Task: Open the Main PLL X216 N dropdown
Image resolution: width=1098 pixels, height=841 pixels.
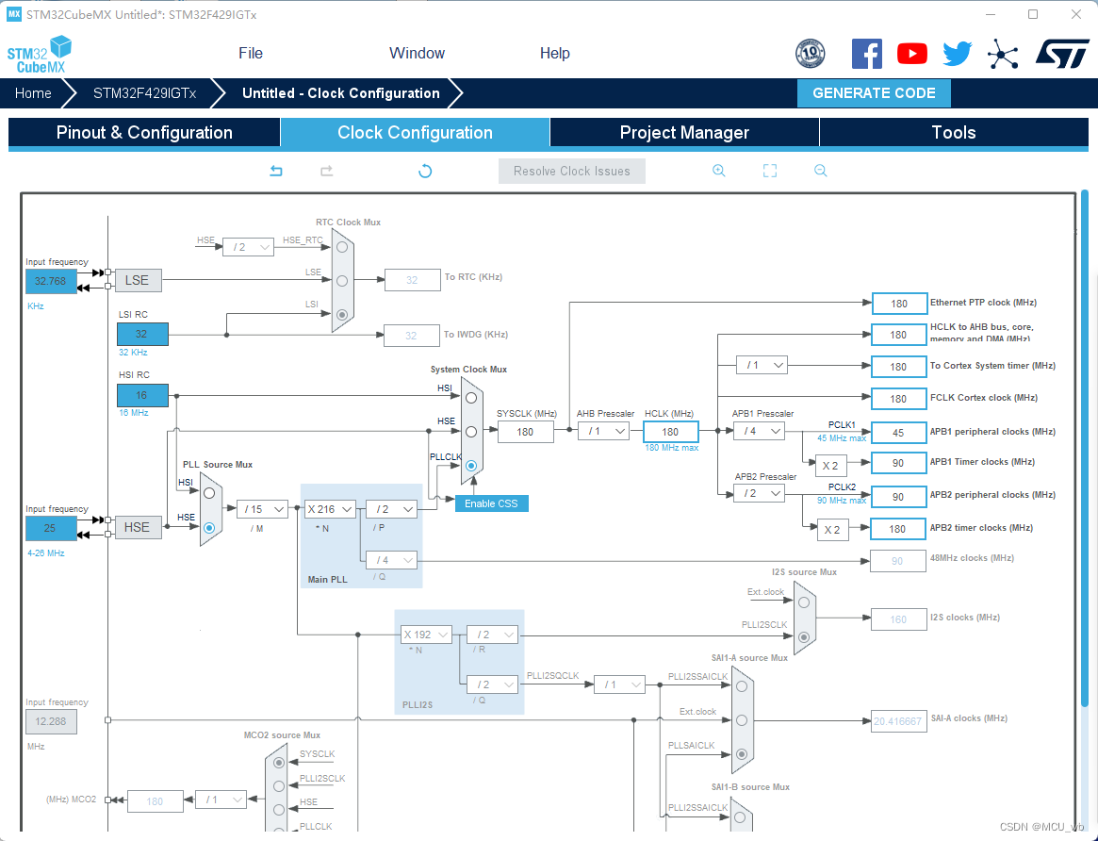Action: 330,509
